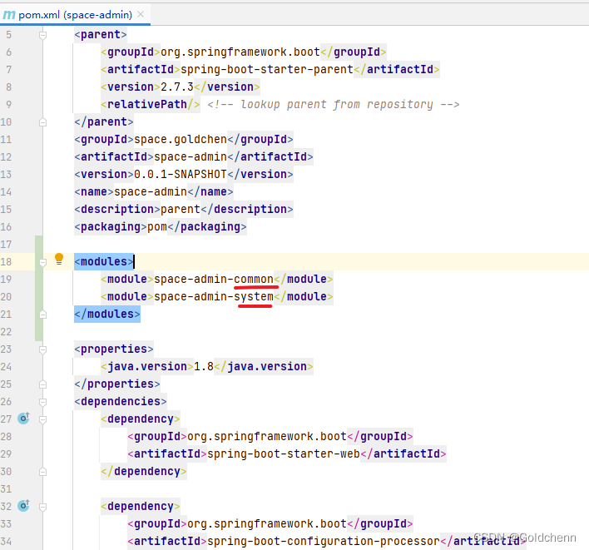Click the closing parent tag on line 10
Viewport: 589px width, 550px height.
click(x=104, y=121)
